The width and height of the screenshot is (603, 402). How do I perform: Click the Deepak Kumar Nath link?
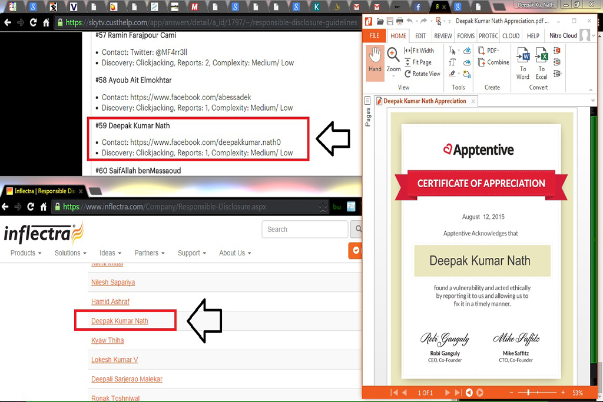(120, 321)
